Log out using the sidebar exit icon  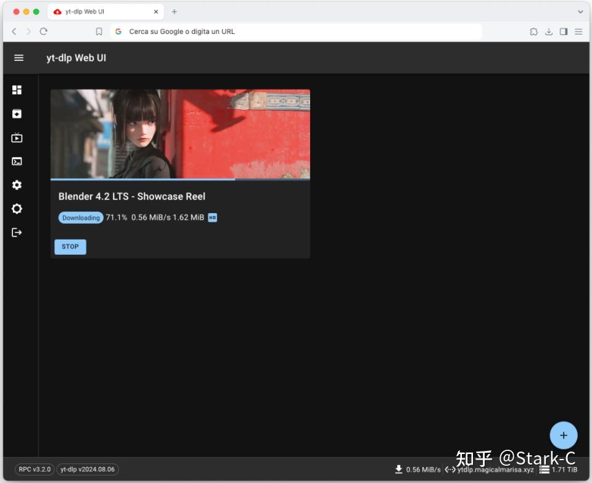pos(17,232)
